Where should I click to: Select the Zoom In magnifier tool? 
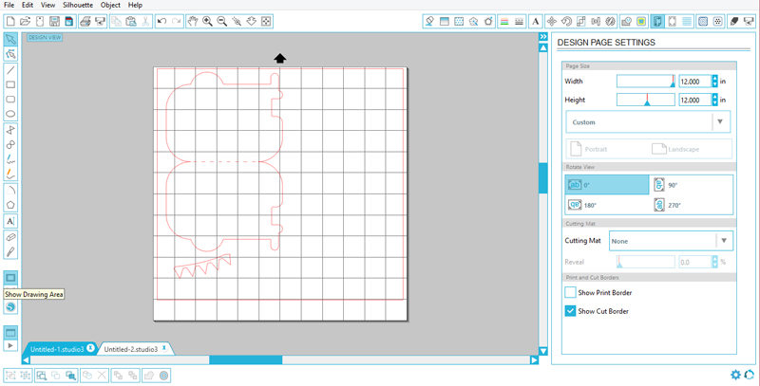coord(207,21)
